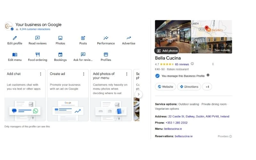Call phone number +353 1 285 2302
The image size is (256, 160).
177,123
